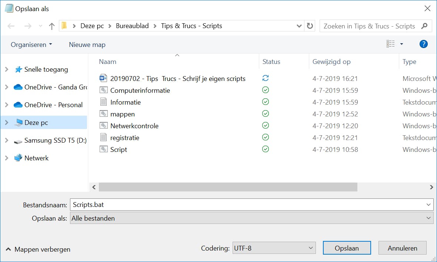This screenshot has width=437, height=262.
Task: Refresh the current folder location
Action: [310, 26]
